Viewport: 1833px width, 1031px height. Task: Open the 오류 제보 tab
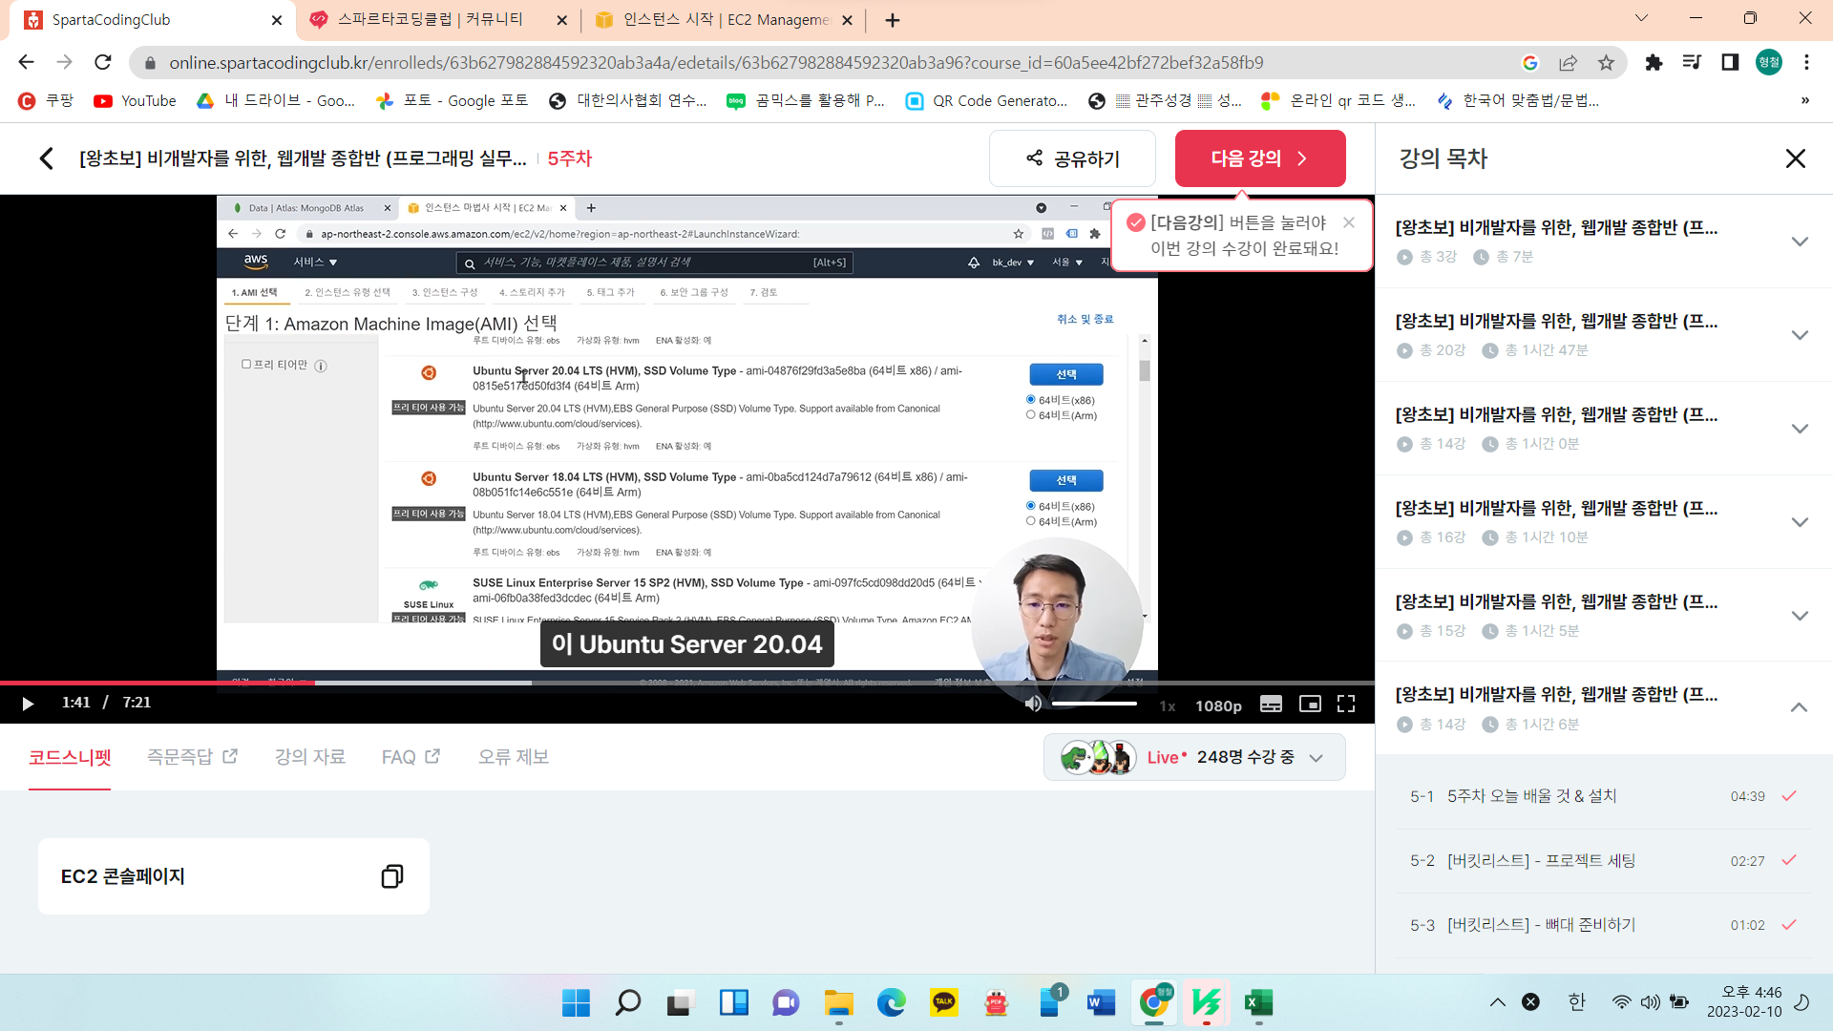tap(514, 757)
